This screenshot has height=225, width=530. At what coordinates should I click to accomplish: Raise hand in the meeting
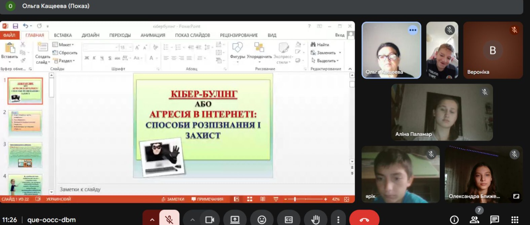pyautogui.click(x=315, y=220)
